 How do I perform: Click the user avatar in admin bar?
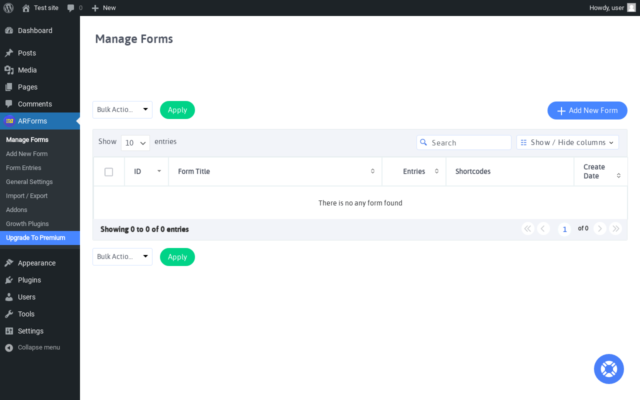point(631,7)
